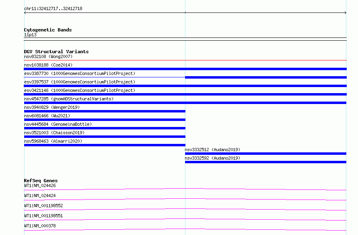Select variant nsv4445684 (GenomeinaBottle) label
The width and height of the screenshot is (358, 235).
(x=58, y=124)
